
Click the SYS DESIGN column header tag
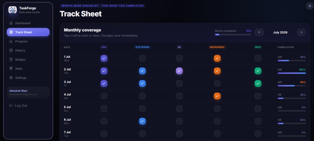pyautogui.click(x=142, y=47)
